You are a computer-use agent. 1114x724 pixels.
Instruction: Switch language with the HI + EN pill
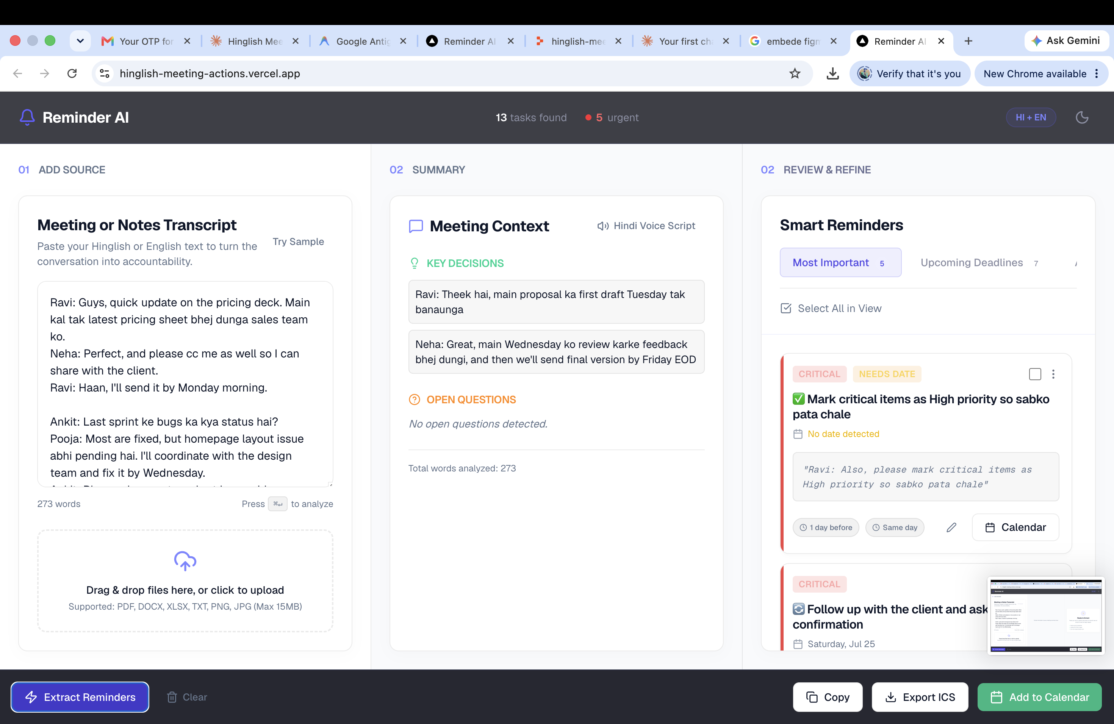pyautogui.click(x=1031, y=117)
